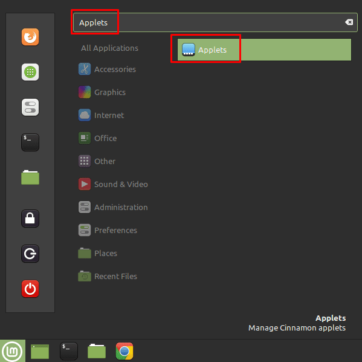362x362 pixels.
Task: Click the red power Quit icon
Action: [x=30, y=289]
